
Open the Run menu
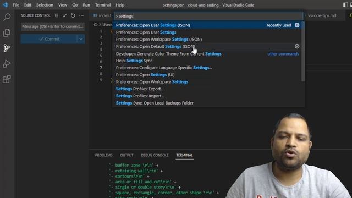86,5
